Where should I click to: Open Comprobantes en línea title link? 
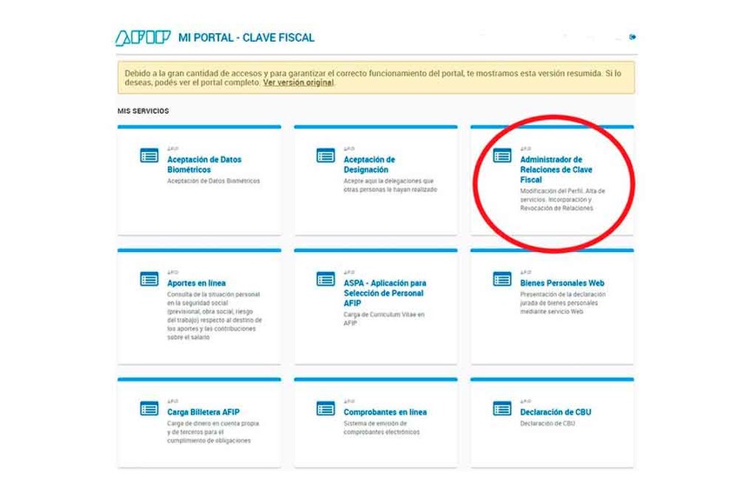[385, 413]
